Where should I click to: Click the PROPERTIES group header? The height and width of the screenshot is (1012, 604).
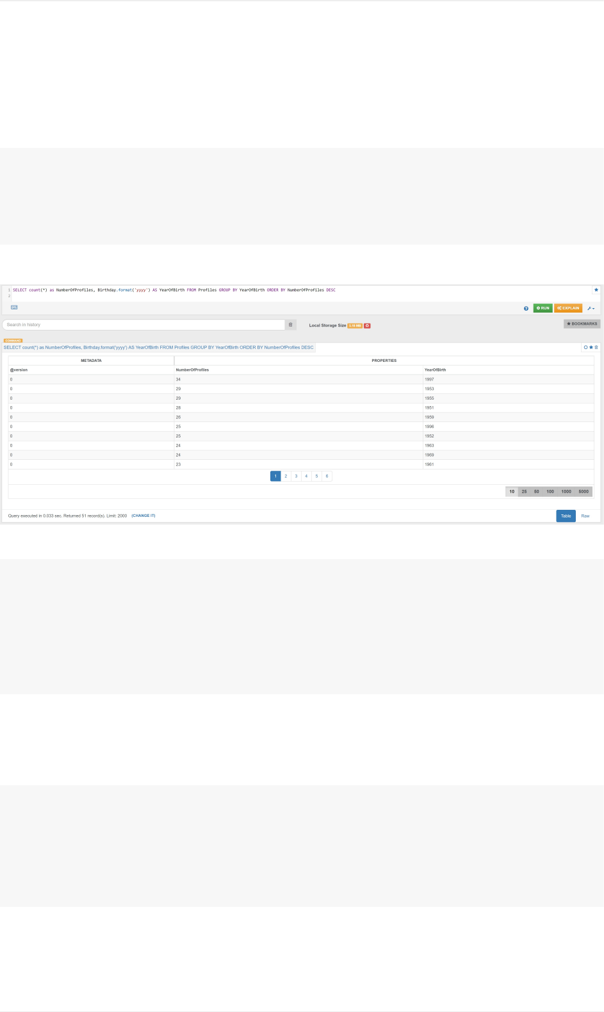(x=384, y=361)
